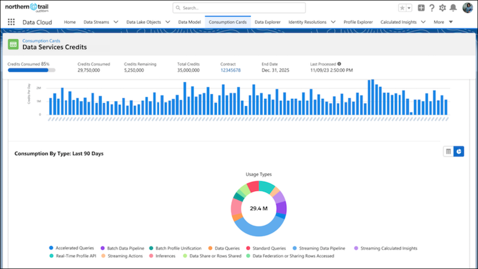Open the favorites list dropdown arrow

coord(409,8)
